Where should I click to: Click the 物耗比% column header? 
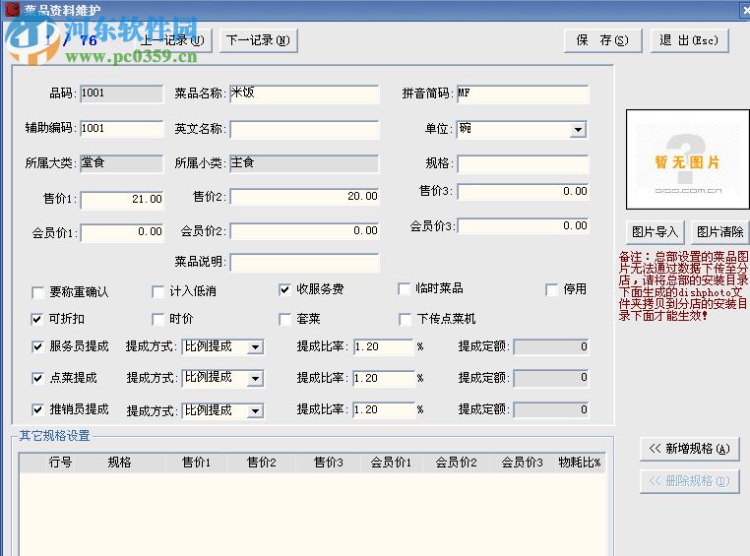(580, 463)
